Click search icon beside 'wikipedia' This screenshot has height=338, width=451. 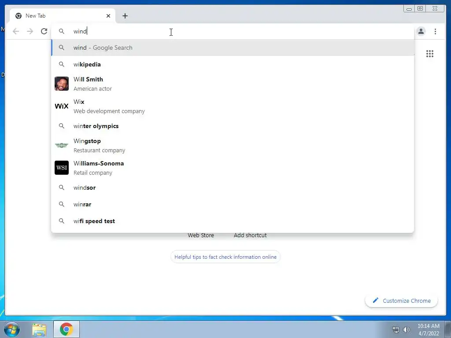point(62,64)
